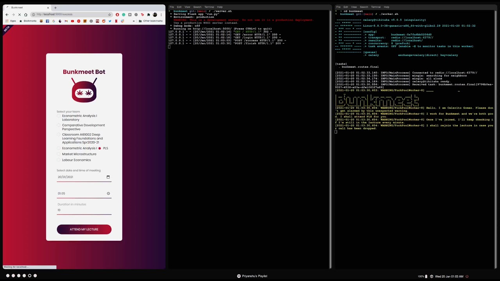500x281 pixels.
Task: Select the Econometric Analysis I Laboratory team
Action: (59, 116)
